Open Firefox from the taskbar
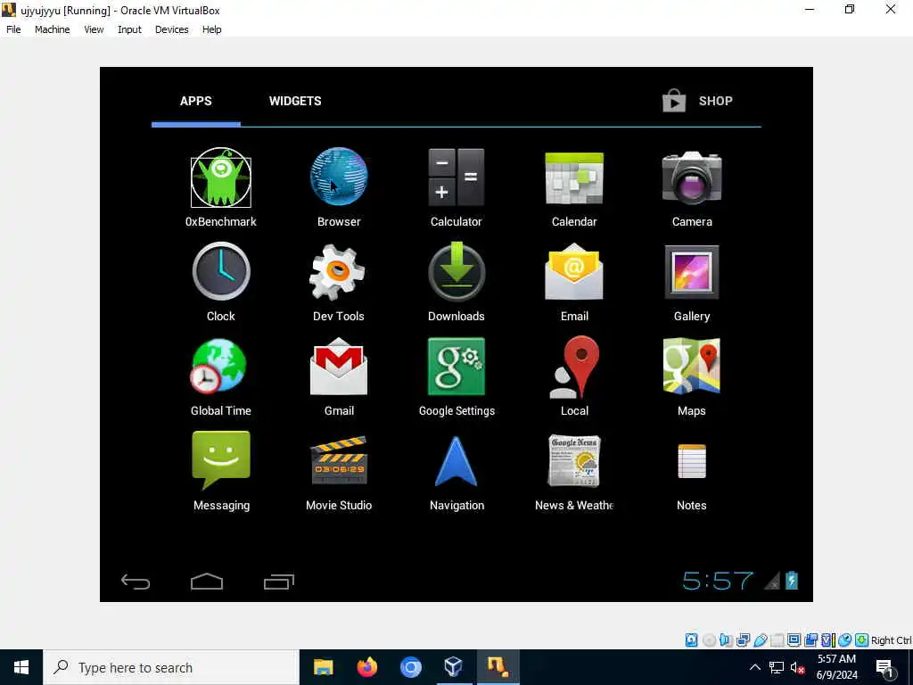 pos(366,667)
